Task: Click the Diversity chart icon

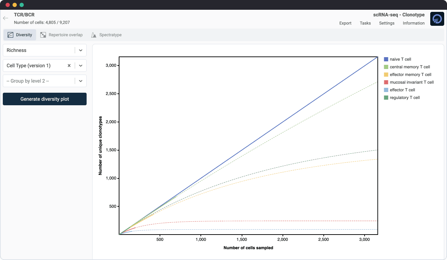Action: click(x=10, y=35)
